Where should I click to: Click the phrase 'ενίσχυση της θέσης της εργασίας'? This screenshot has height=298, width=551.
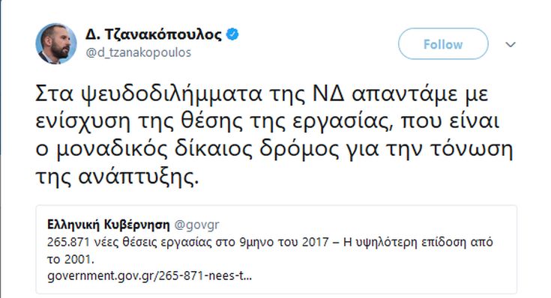(214, 121)
